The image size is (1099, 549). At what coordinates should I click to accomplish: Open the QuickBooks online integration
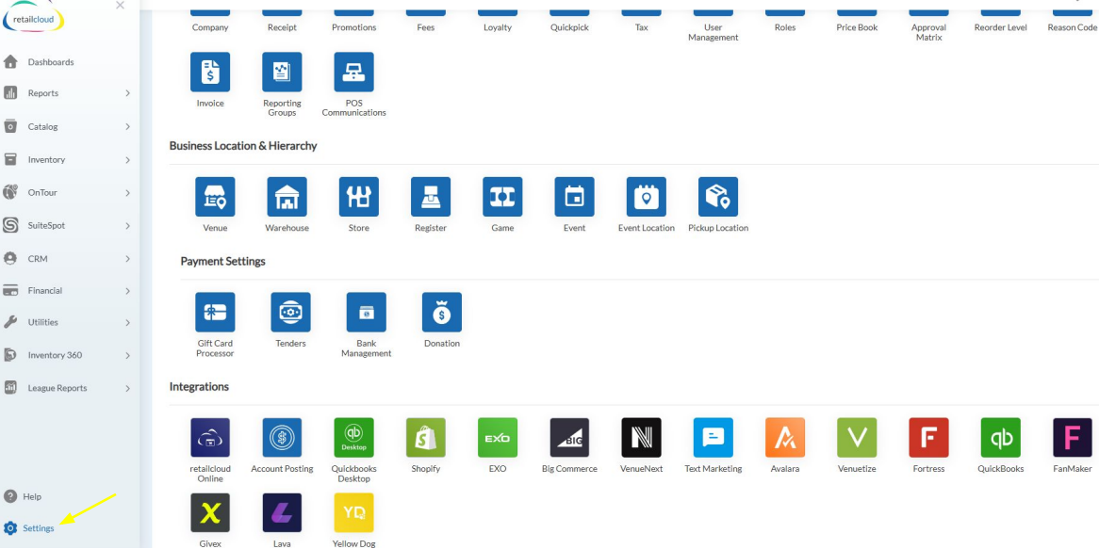coord(1000,438)
